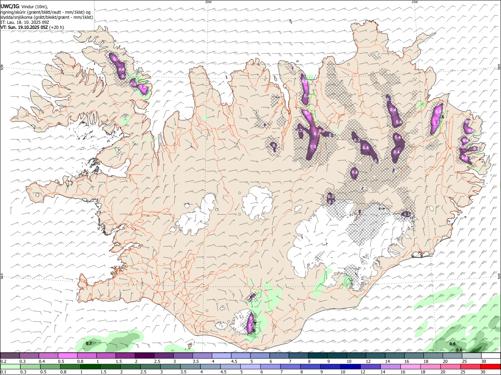Click the pale lavender rain swatch starting at 5

250,366
